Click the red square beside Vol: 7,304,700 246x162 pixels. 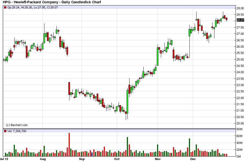[5, 131]
